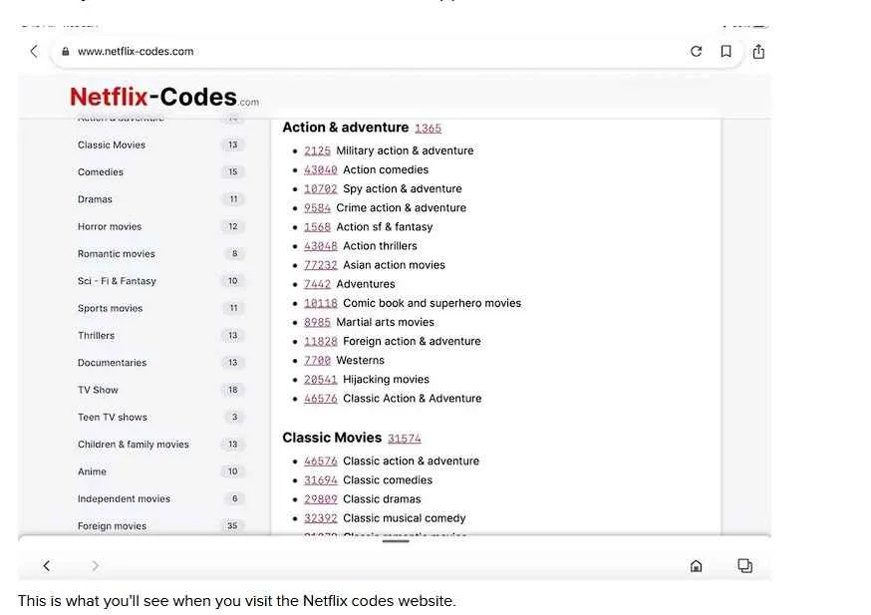Select Teen TV shows in sidebar
Image resolution: width=871 pixels, height=615 pixels.
tap(113, 418)
